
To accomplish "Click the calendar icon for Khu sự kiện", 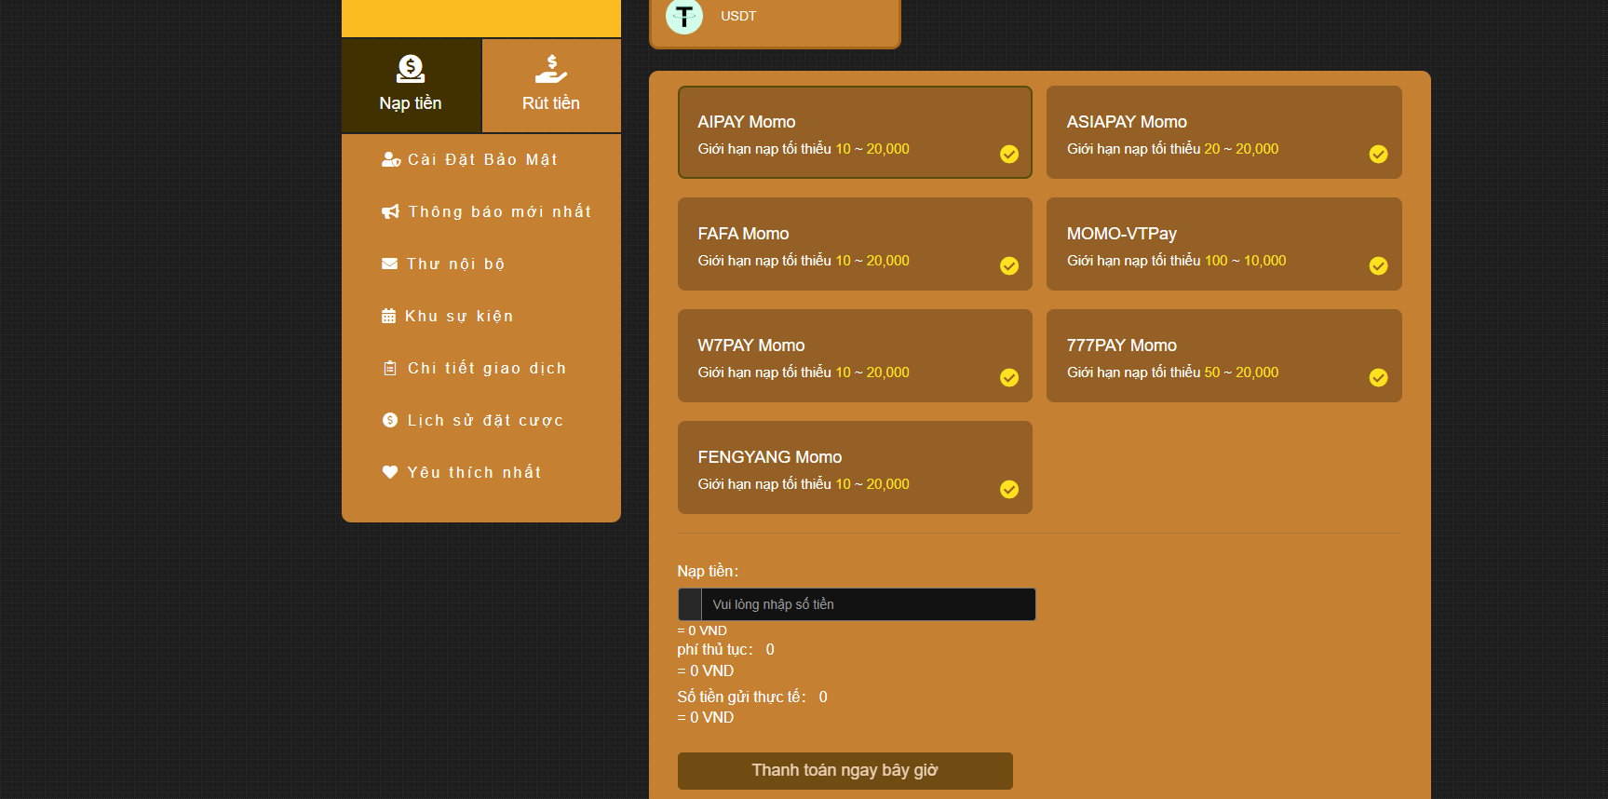I will (x=388, y=316).
